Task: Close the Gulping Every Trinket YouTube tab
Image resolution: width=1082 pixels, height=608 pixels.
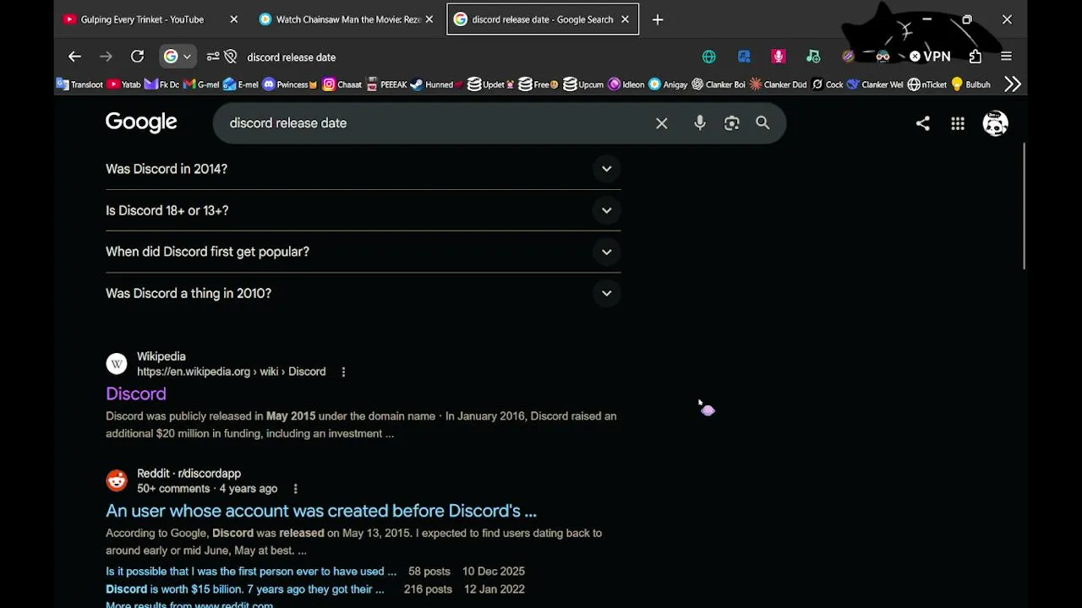Action: tap(234, 19)
